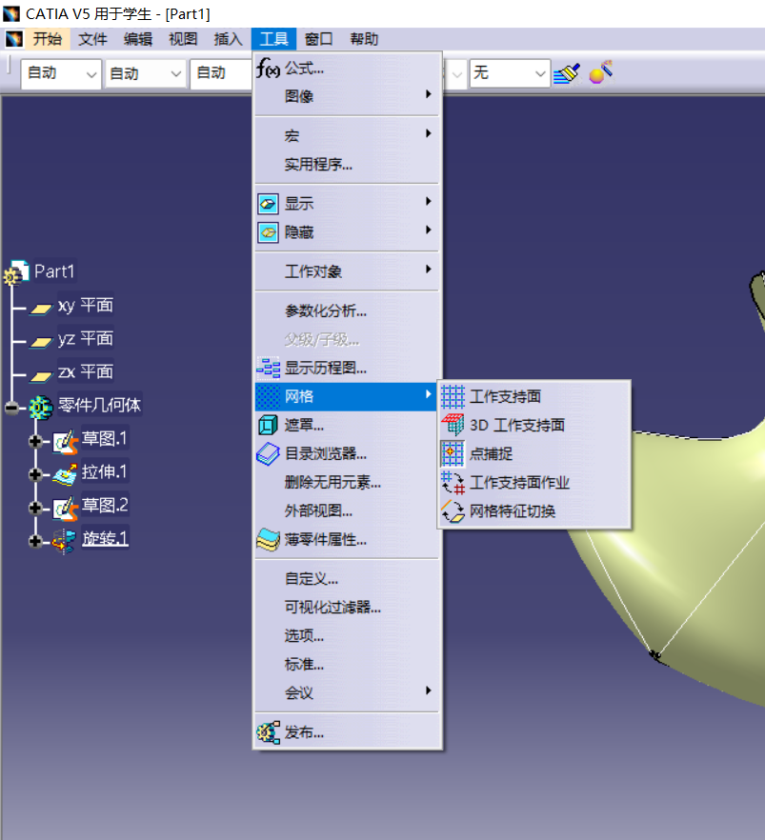Viewport: 765px width, 840px height.
Task: Select 零件几何体 label in the tree
Action: tap(100, 405)
